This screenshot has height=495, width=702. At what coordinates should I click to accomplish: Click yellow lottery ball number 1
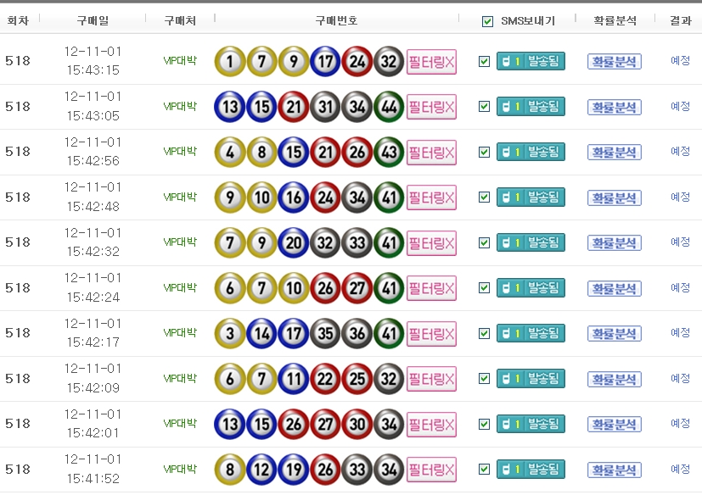[x=230, y=61]
